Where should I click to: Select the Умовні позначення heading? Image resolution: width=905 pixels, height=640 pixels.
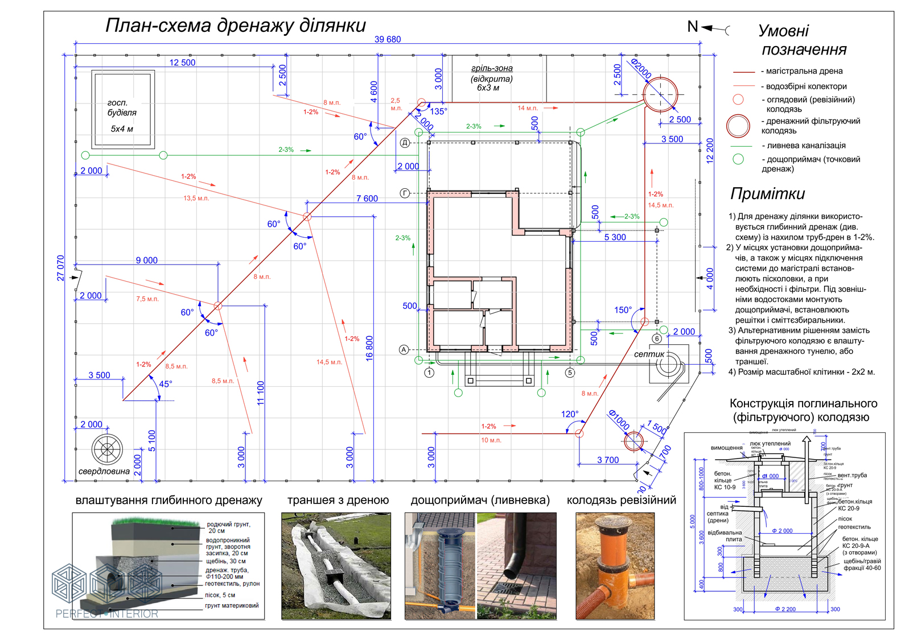(x=803, y=40)
